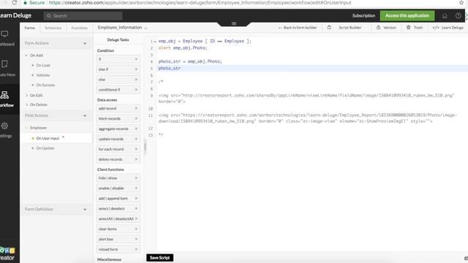Image resolution: width=468 pixels, height=263 pixels.
Task: Insert the 'aggregate records' task
Action: point(118,129)
